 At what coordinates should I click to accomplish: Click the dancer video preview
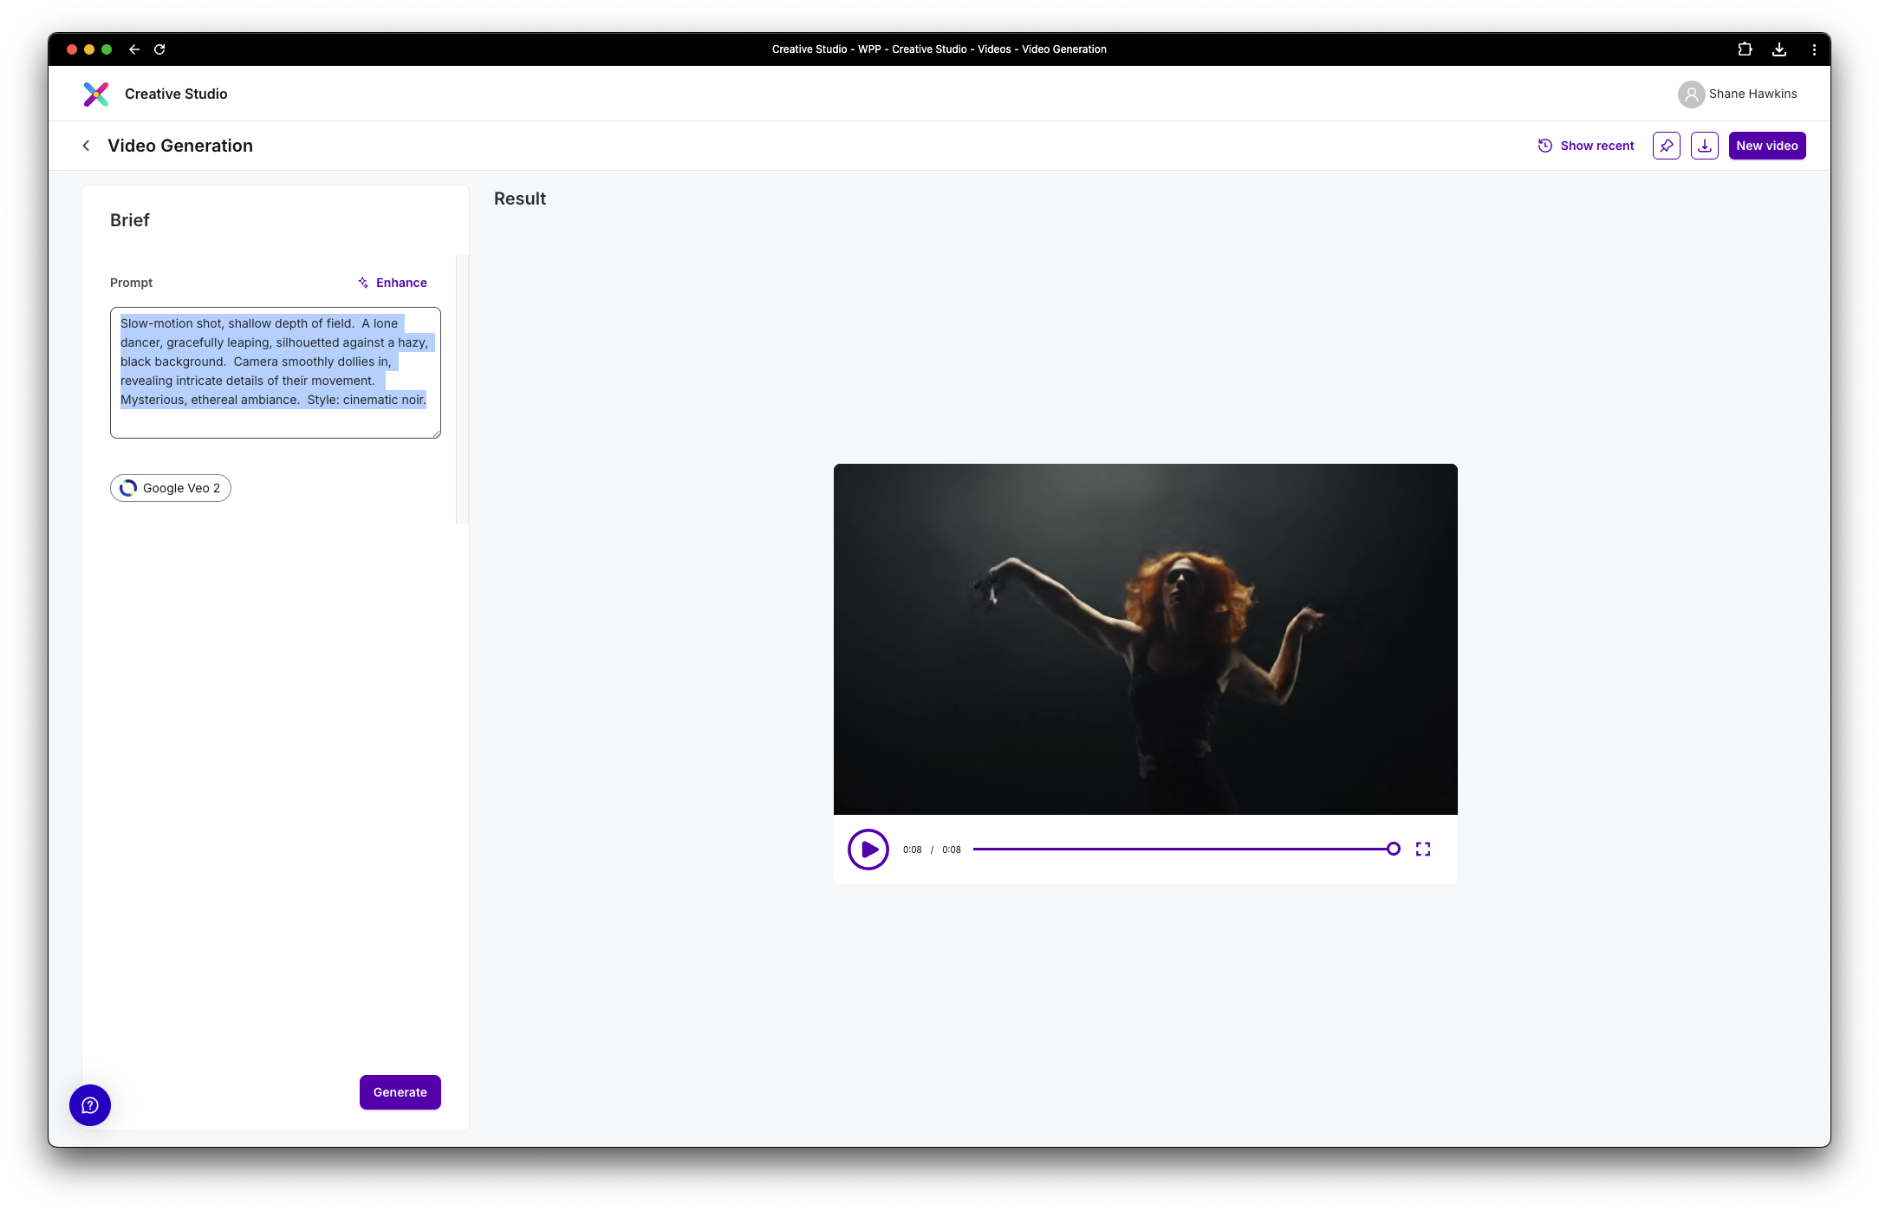point(1146,639)
